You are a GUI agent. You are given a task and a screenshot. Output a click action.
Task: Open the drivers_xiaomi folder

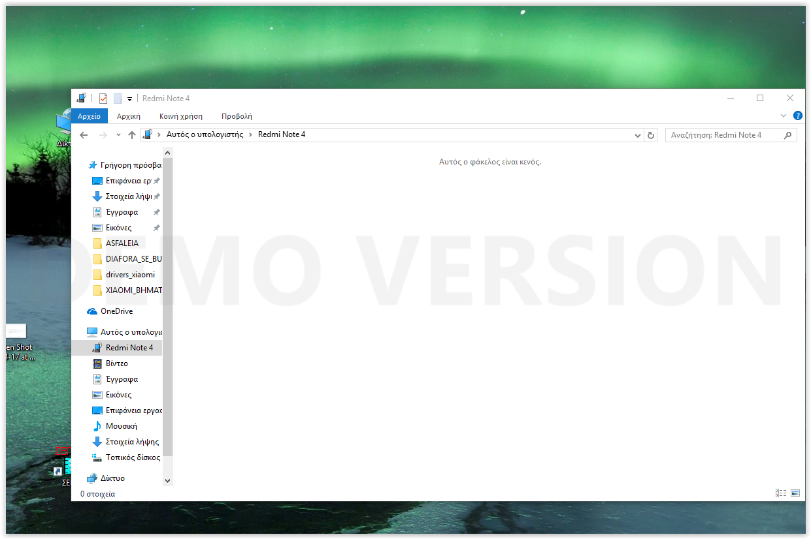coord(130,275)
